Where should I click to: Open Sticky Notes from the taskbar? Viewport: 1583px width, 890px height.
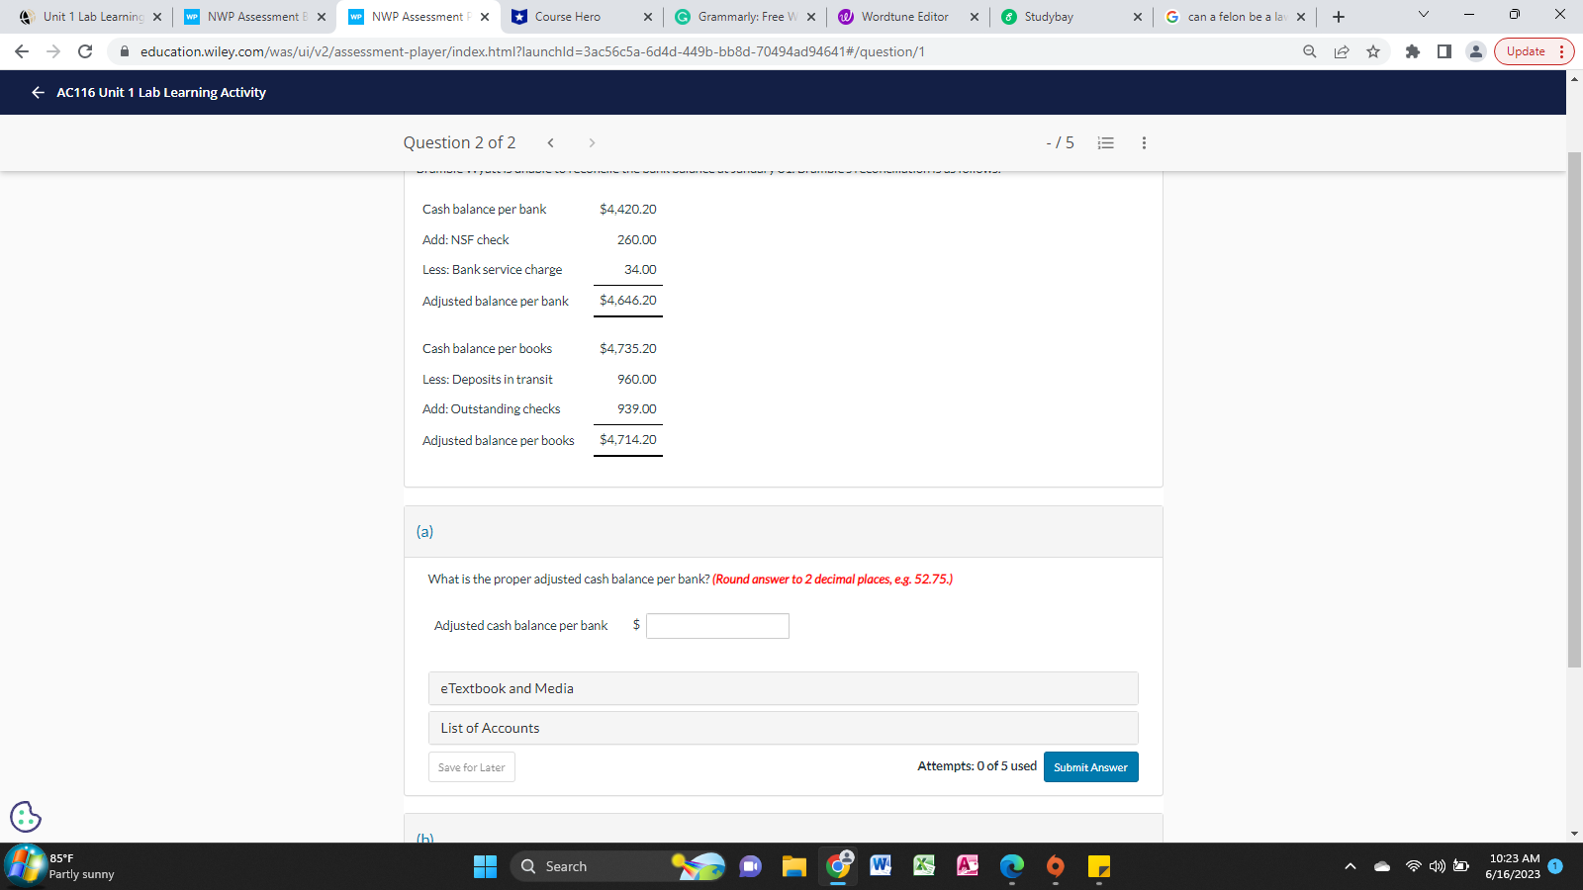(x=1098, y=866)
